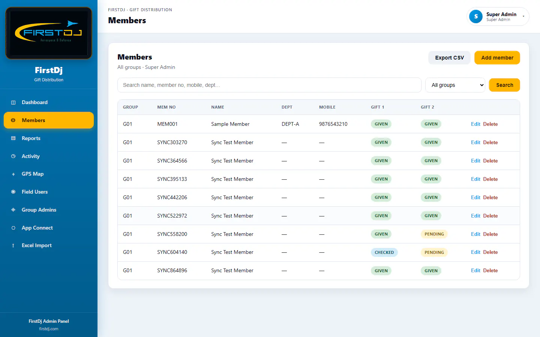This screenshot has height=337, width=540.
Task: Click the yellow Search button
Action: pyautogui.click(x=504, y=85)
